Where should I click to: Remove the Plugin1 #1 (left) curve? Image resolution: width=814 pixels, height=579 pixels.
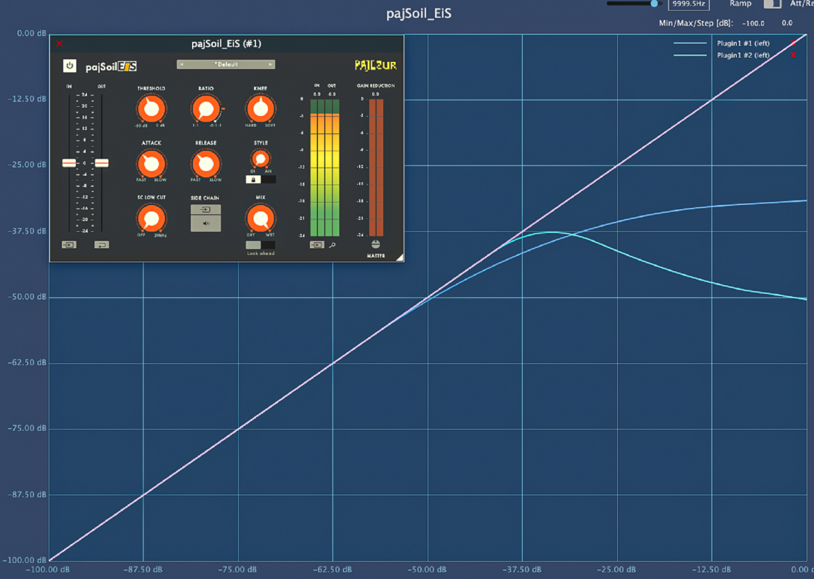click(792, 43)
